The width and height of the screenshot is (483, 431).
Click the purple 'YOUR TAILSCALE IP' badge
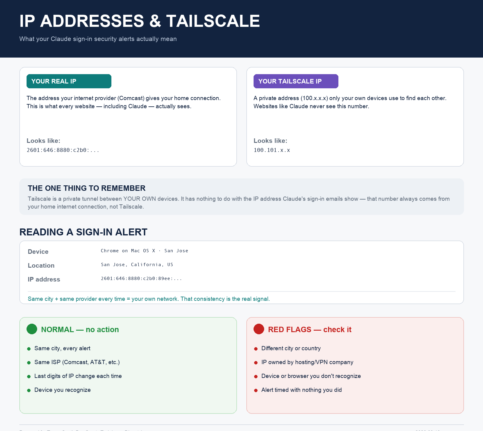pyautogui.click(x=296, y=81)
